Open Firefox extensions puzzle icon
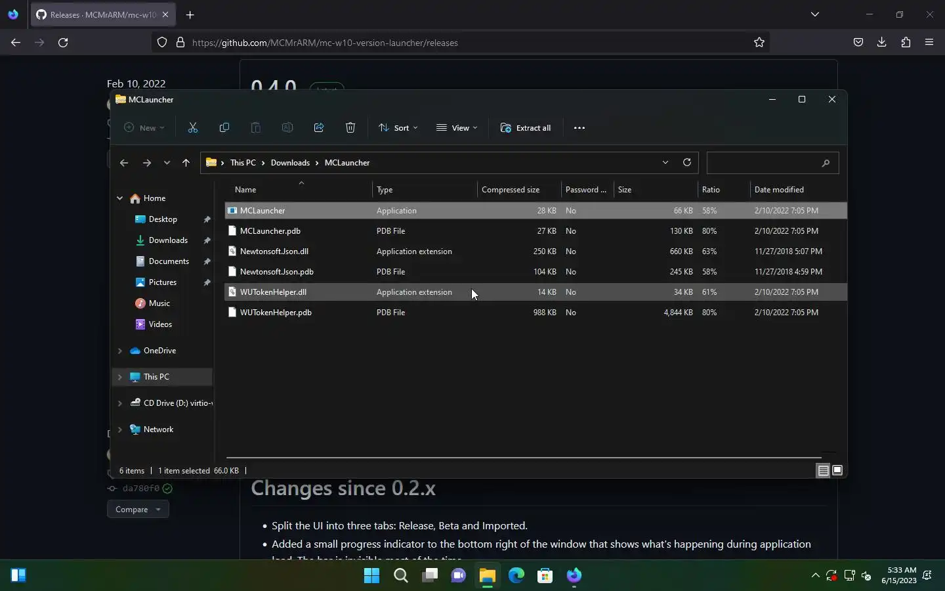The height and width of the screenshot is (591, 945). pyautogui.click(x=906, y=43)
